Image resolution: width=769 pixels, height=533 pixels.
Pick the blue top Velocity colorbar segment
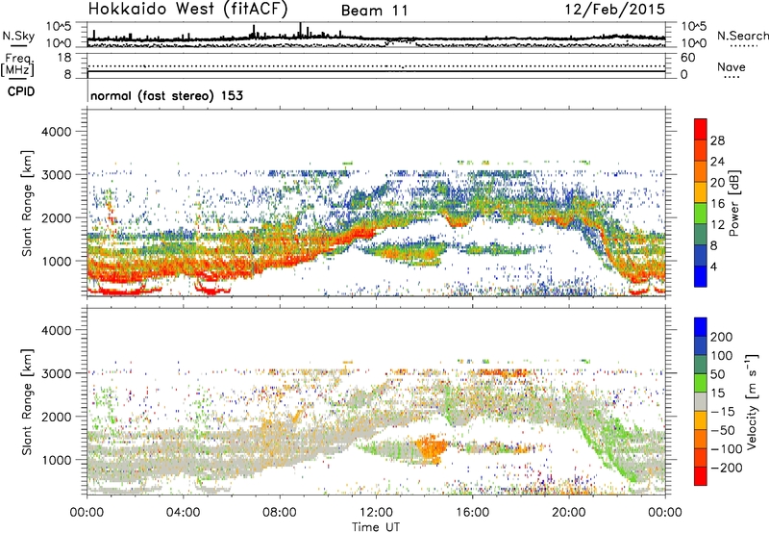tap(701, 327)
